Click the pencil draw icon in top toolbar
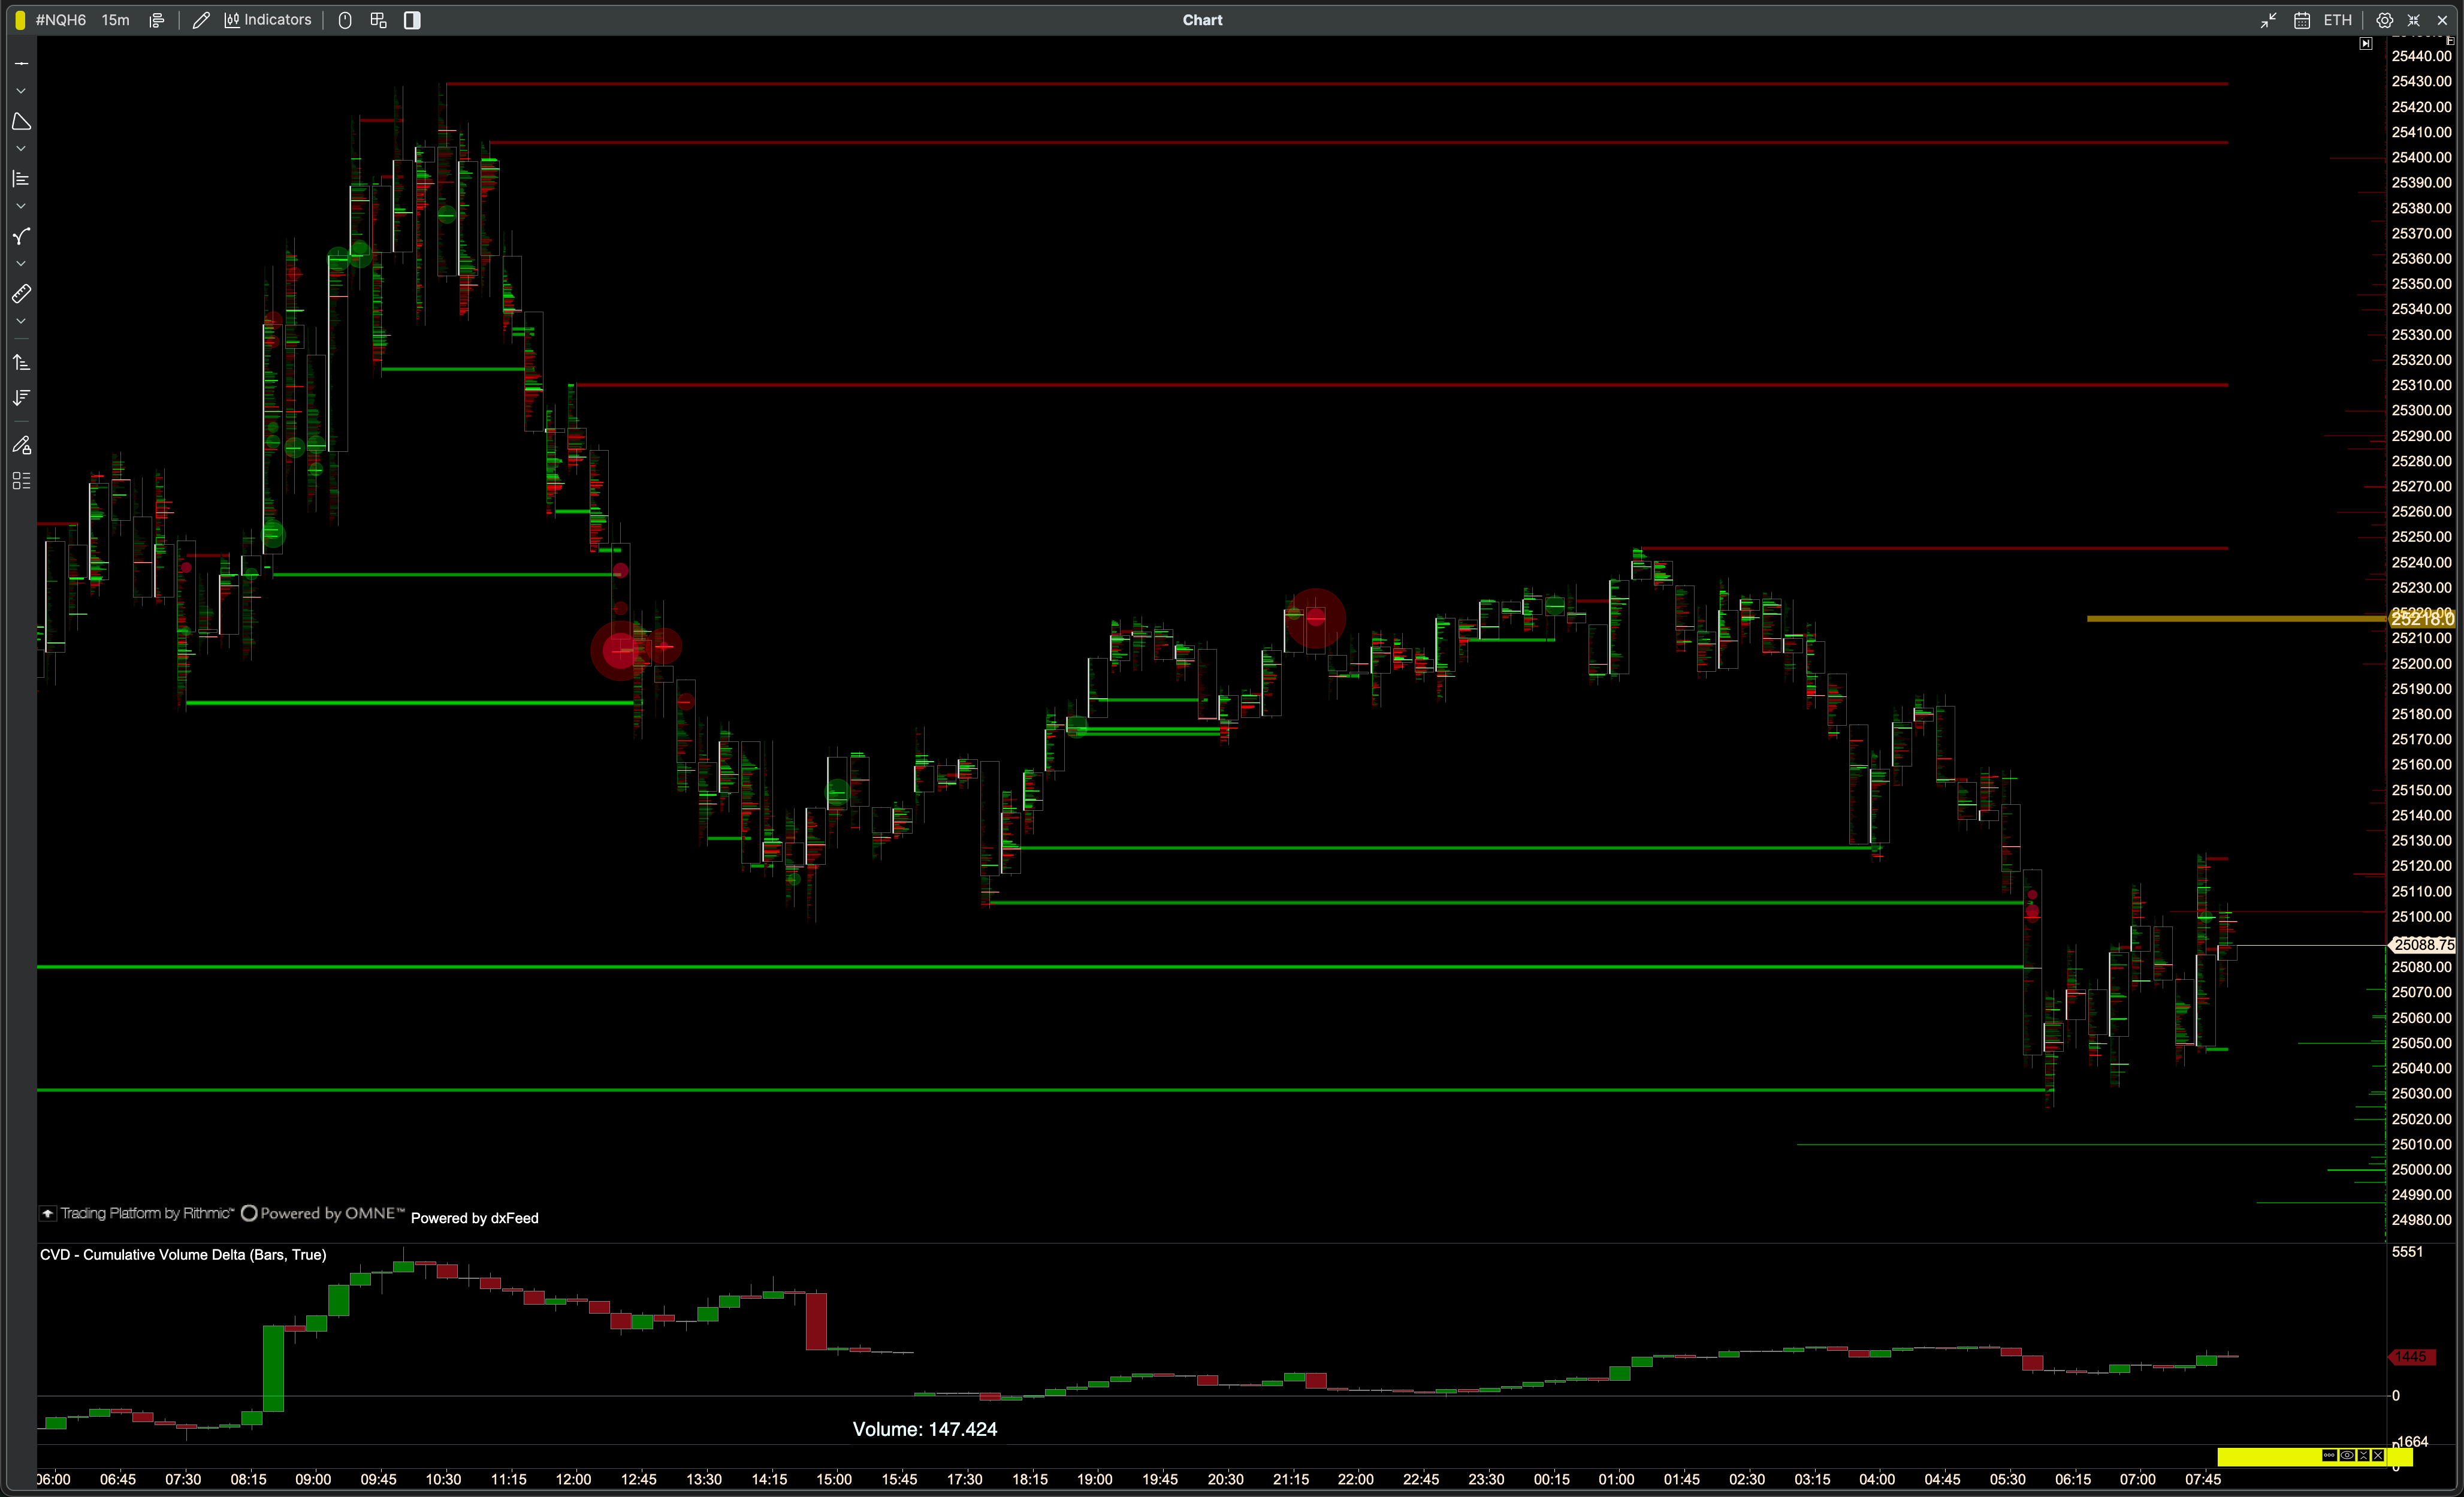2464x1497 pixels. [x=201, y=20]
